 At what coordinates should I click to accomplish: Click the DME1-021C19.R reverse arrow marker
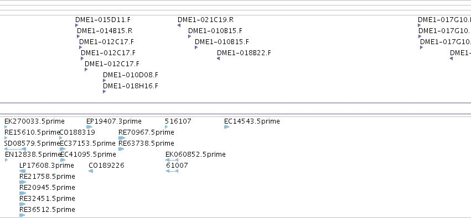(x=179, y=25)
